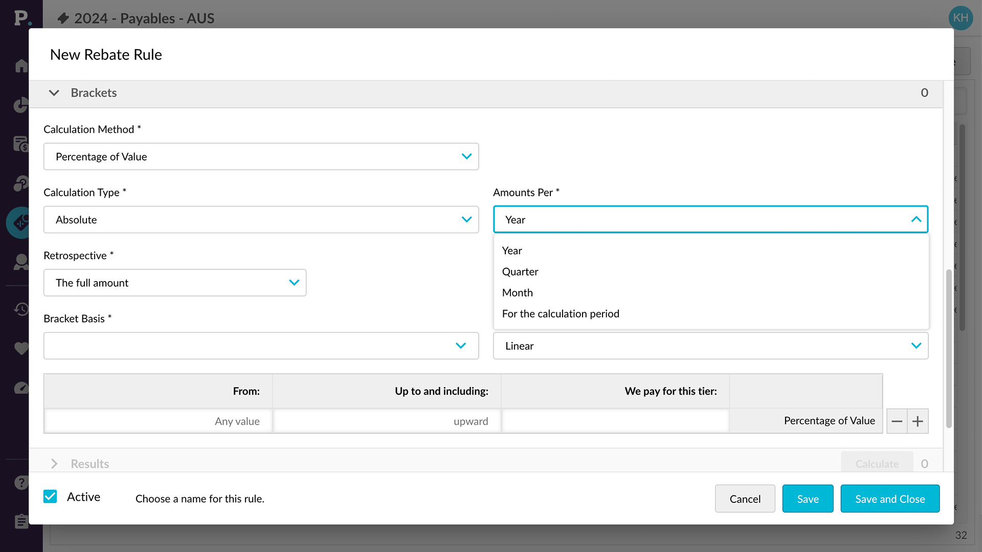Click the KH user avatar

pyautogui.click(x=960, y=18)
